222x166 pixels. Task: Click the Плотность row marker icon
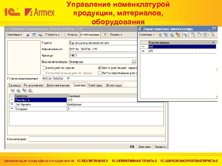(x=12, y=100)
